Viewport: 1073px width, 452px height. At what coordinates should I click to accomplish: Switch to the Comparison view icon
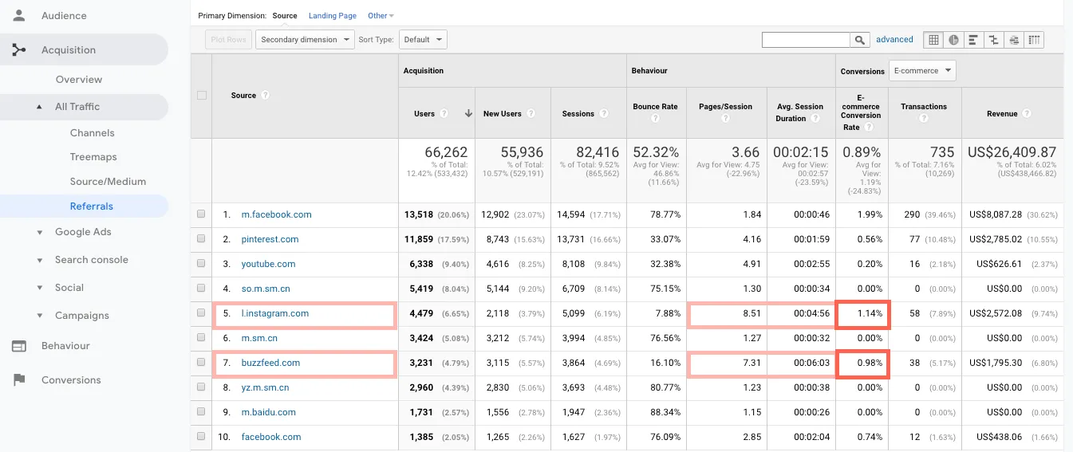point(993,40)
